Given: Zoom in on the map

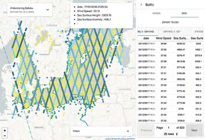Looking at the screenshot, I should pos(5,131).
